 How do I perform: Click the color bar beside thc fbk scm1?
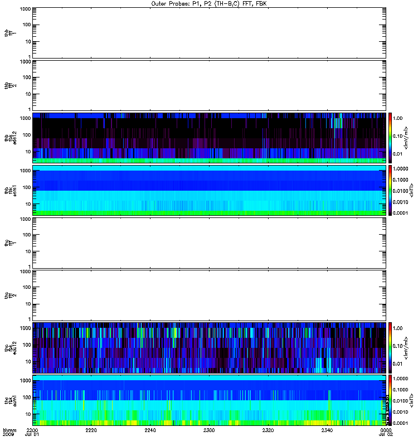pos(390,400)
